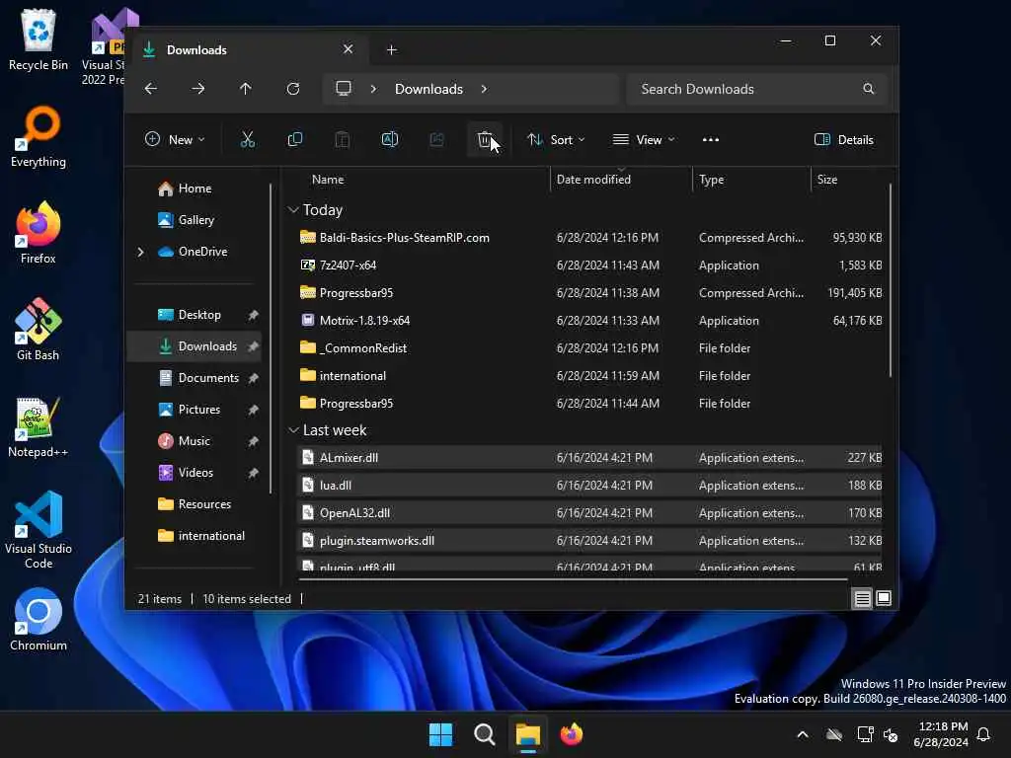Image resolution: width=1011 pixels, height=758 pixels.
Task: Sort by Type column header
Action: click(x=751, y=180)
